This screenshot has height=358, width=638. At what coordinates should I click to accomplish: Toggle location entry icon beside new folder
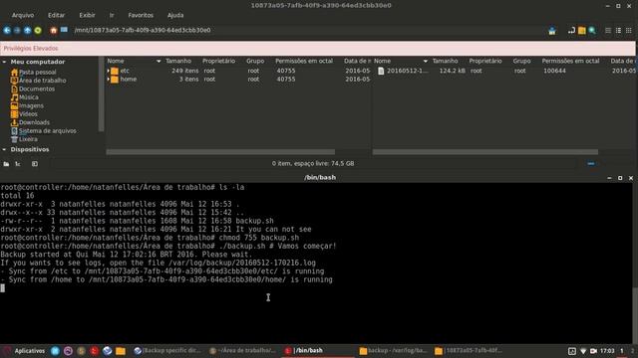click(571, 31)
